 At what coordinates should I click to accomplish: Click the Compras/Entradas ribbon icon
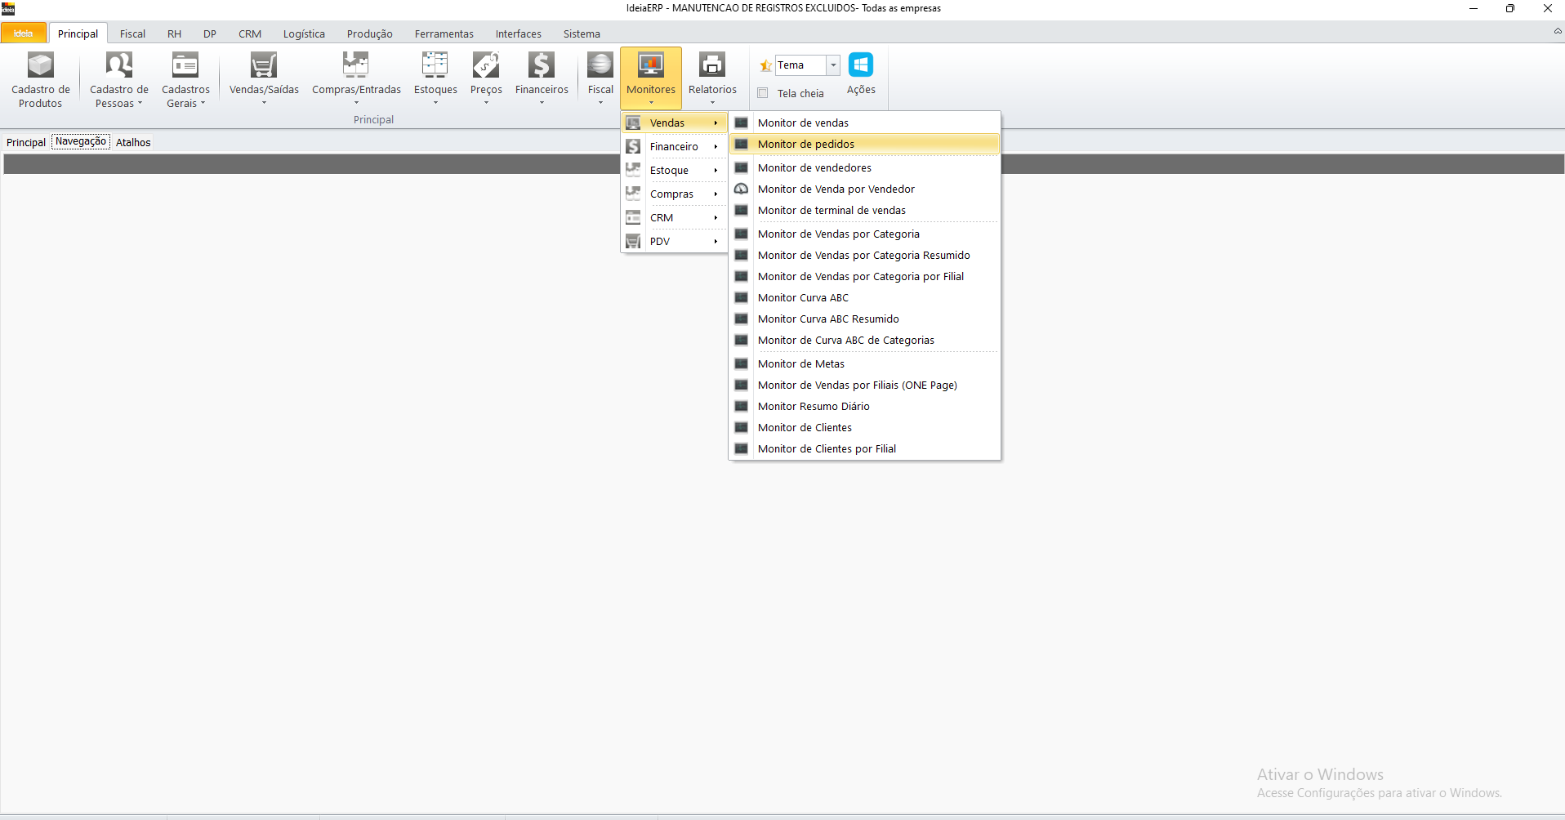pos(355,65)
